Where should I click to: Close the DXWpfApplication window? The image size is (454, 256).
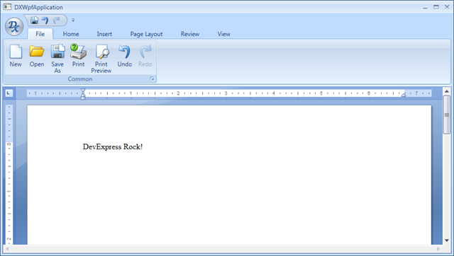point(447,7)
